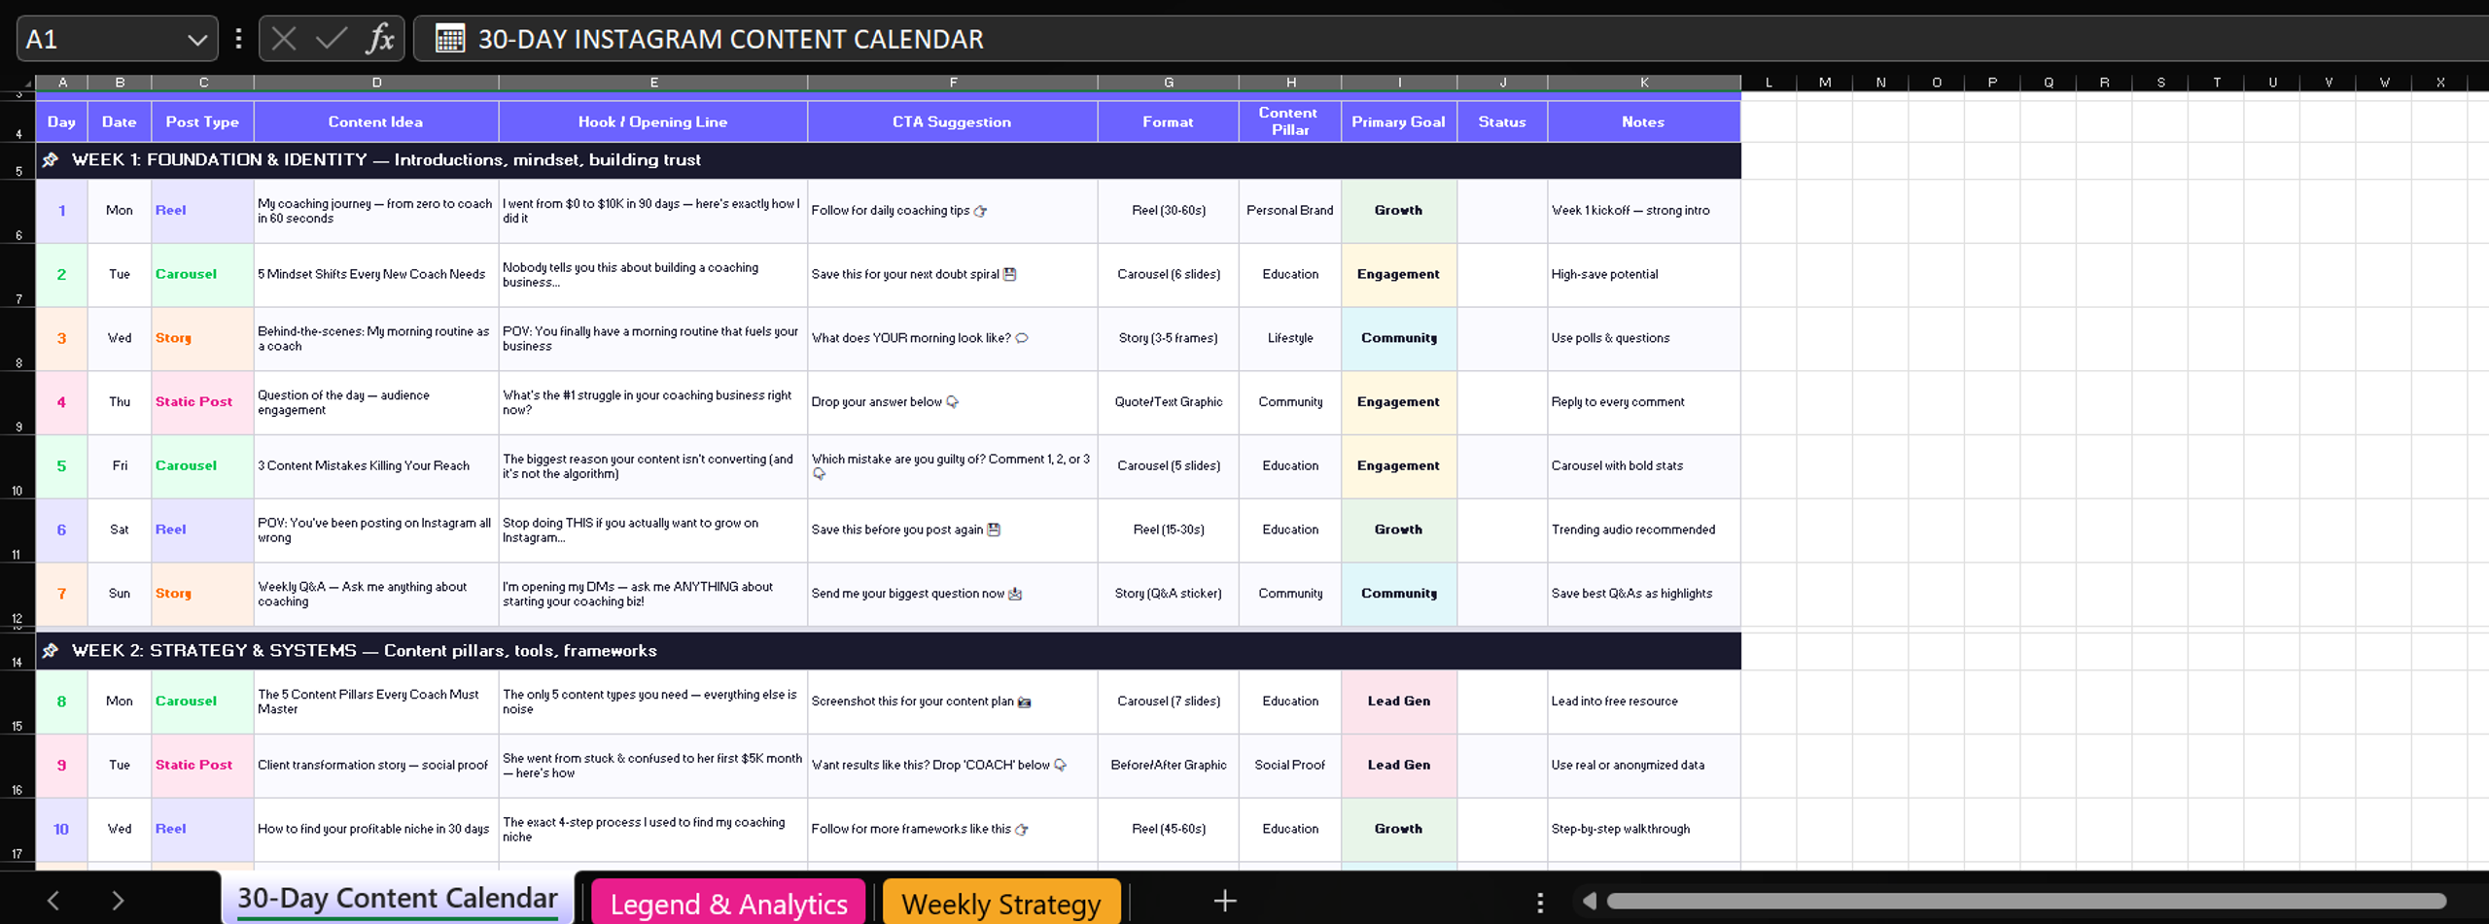Click the sheet tab options three-dot icon

click(x=1540, y=903)
